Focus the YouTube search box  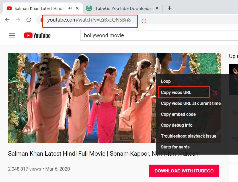(159, 35)
